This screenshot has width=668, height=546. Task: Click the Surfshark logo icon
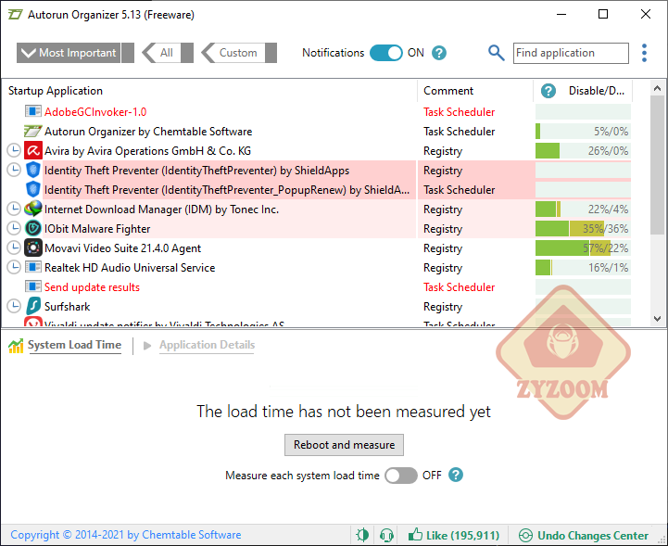pos(33,306)
